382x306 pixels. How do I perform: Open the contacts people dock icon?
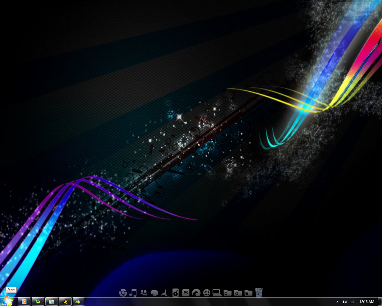point(144,293)
